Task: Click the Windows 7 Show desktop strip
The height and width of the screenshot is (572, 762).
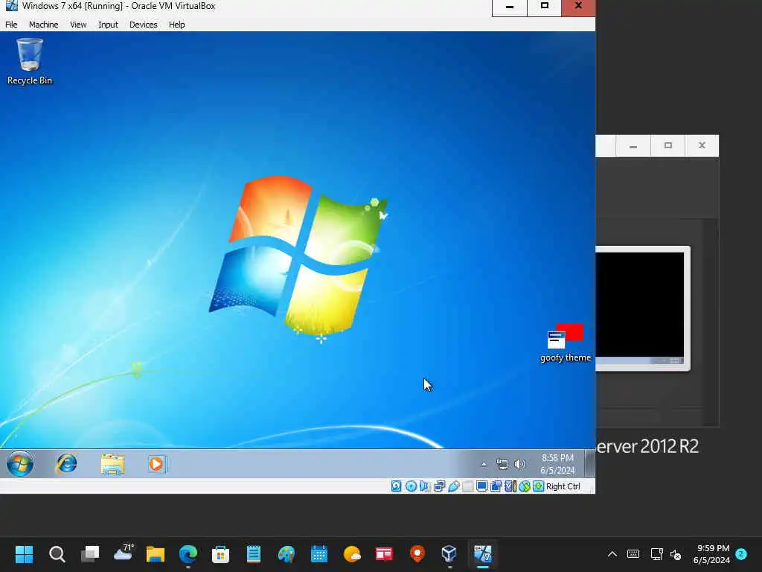Action: (589, 463)
